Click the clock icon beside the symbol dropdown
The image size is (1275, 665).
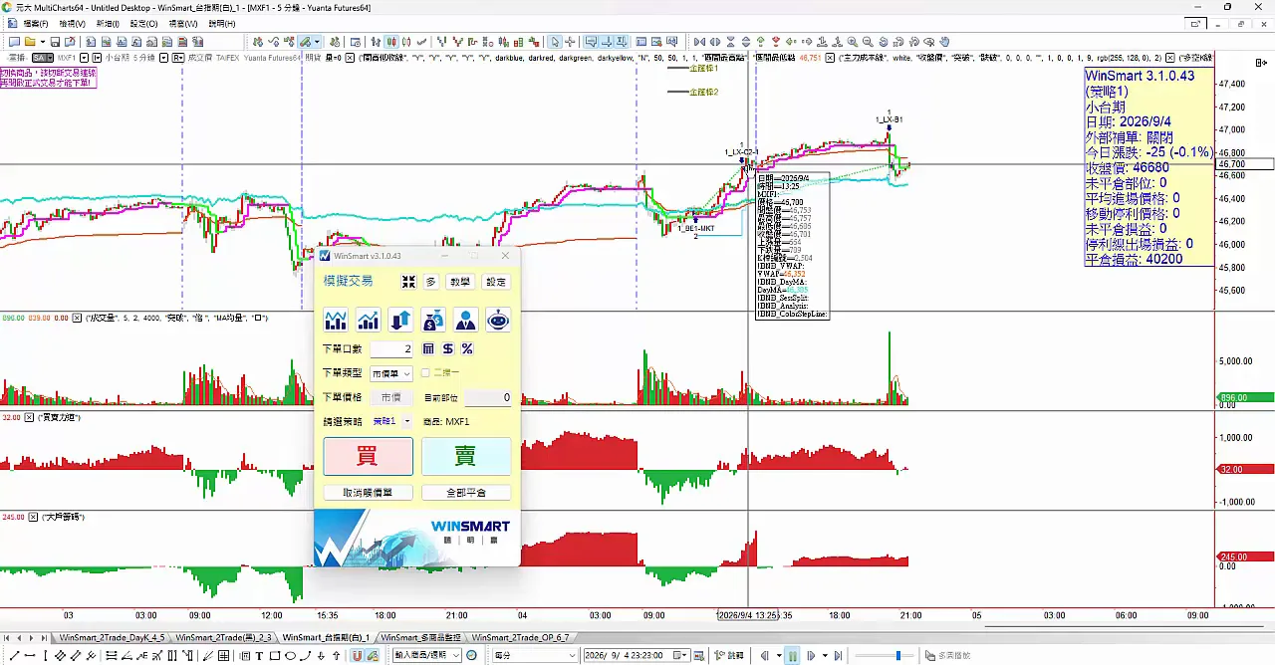point(472,656)
